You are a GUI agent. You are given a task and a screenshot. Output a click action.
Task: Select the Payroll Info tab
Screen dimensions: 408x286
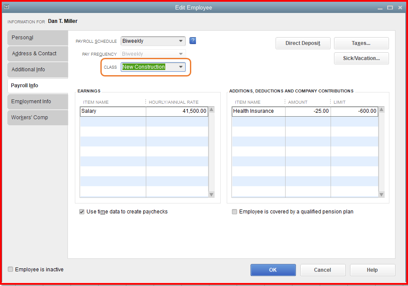[x=38, y=86]
